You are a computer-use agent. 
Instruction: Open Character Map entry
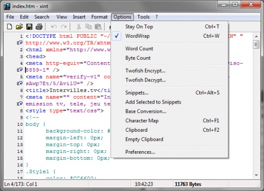tap(170, 121)
